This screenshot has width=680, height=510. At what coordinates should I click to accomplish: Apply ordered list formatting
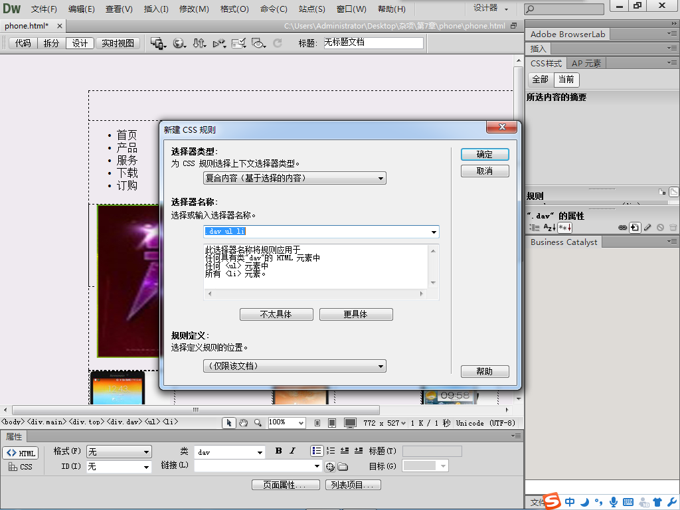[331, 451]
